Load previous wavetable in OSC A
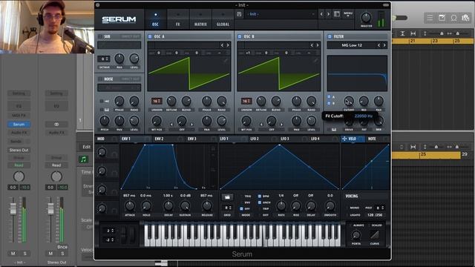Screen dimensions: 475x267 click(x=222, y=45)
